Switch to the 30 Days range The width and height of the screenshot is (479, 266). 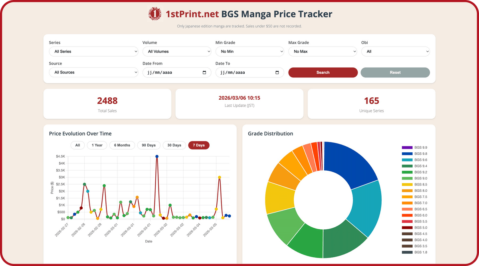coord(174,145)
